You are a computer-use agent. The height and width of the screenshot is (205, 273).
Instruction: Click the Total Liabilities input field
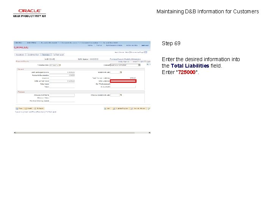[123, 81]
